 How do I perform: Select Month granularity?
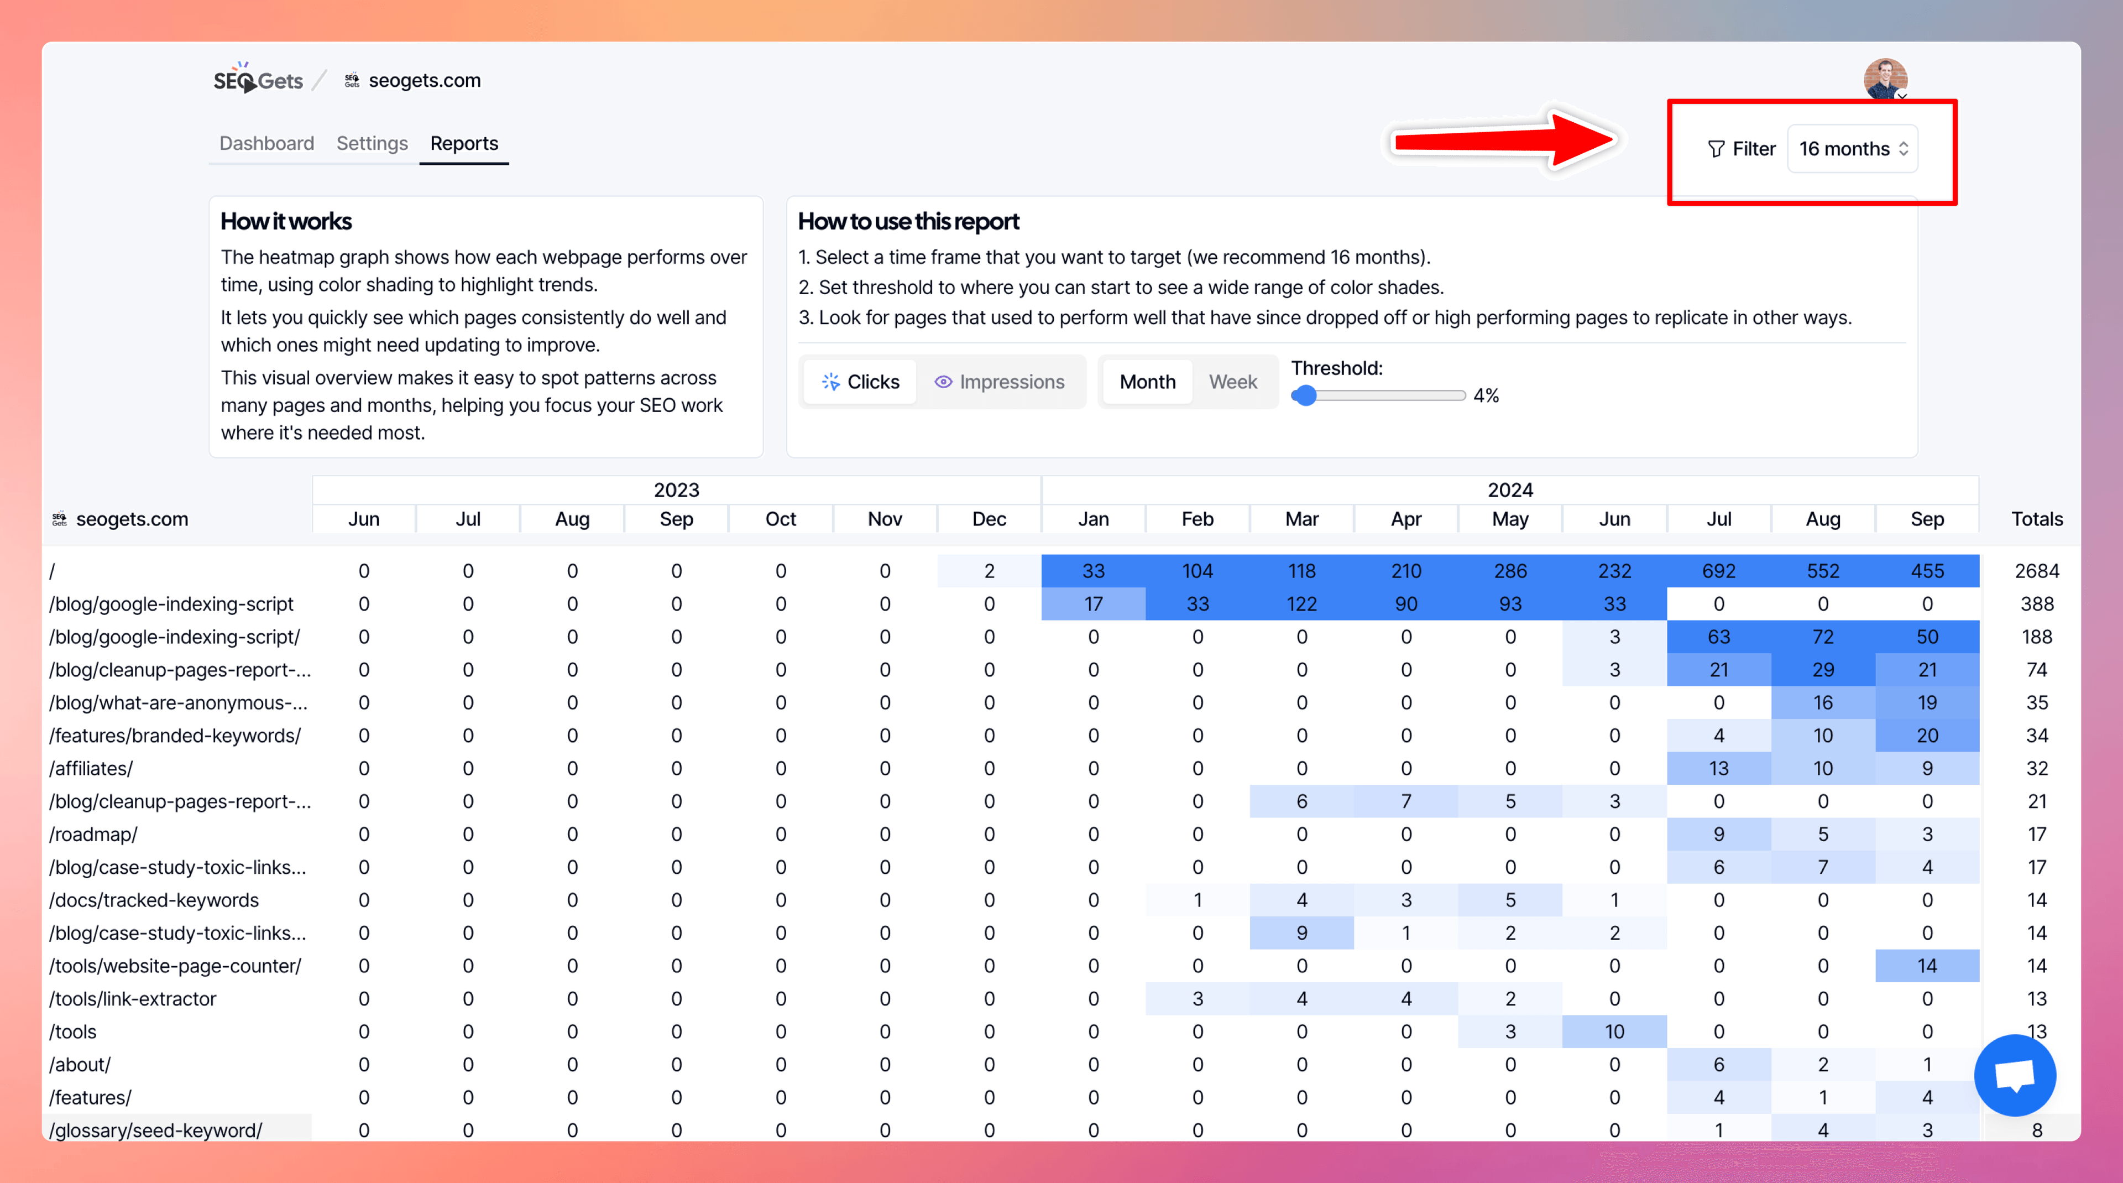click(x=1147, y=382)
